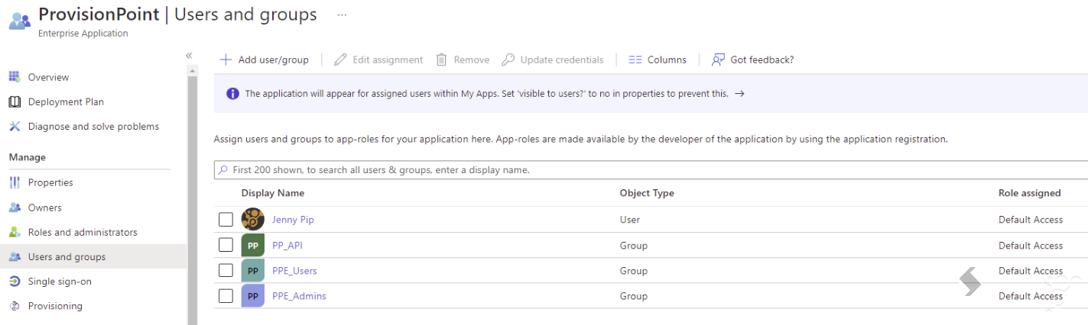Click the Role assigned column header

point(1029,193)
